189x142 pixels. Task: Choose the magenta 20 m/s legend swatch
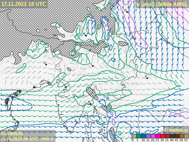pyautogui.click(x=153, y=136)
